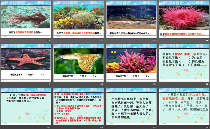Select slide 24 with red highlighted 个儿挨个儿
210x129 pixels.
point(184,107)
